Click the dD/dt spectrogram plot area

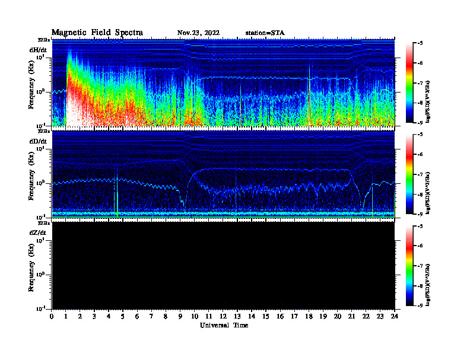[223, 174]
